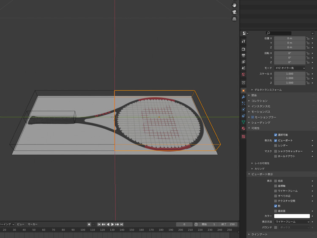Viewport: 317px width, 238px height.
Task: Expand the ラインアート panel
Action: click(259, 234)
